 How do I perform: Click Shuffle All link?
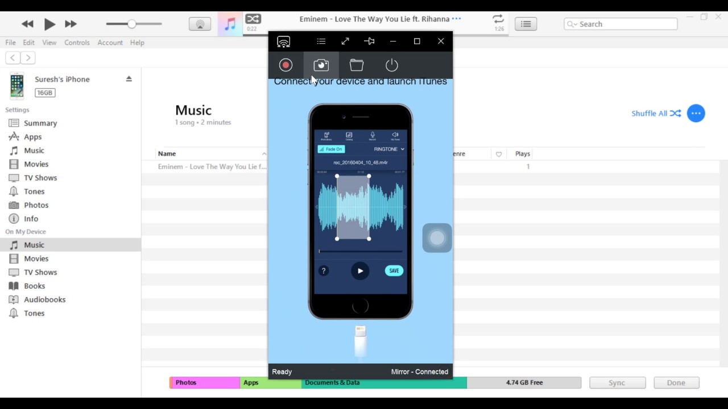point(656,113)
